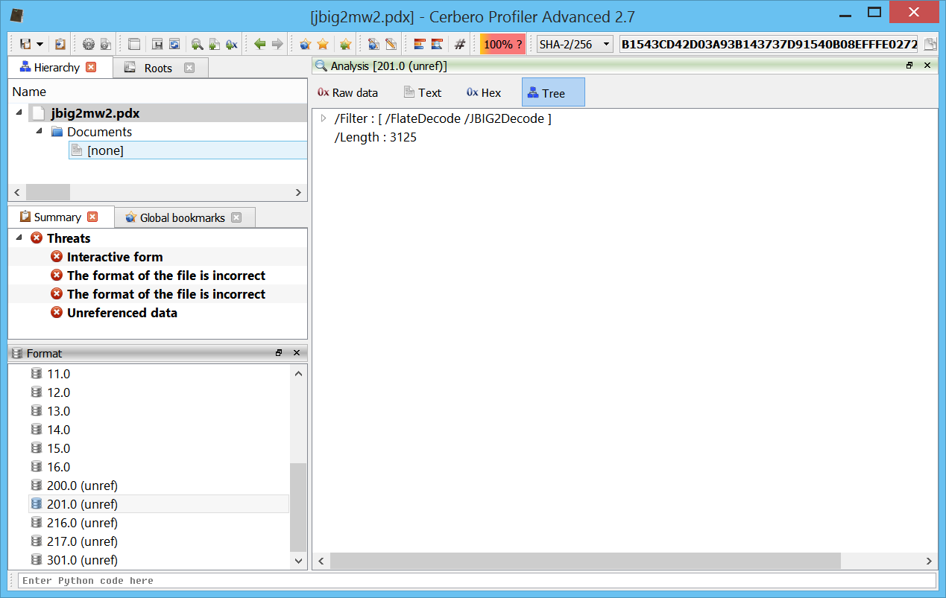
Task: Select object 216.0 (unref)
Action: coord(82,523)
